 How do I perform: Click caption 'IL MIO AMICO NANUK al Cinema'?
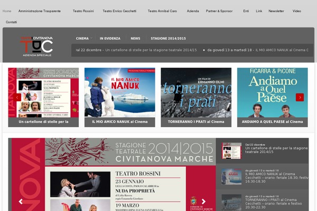pos(120,122)
